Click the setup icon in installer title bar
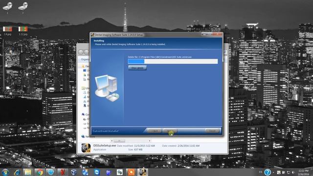The height and width of the screenshot is (176, 313). pos(92,35)
